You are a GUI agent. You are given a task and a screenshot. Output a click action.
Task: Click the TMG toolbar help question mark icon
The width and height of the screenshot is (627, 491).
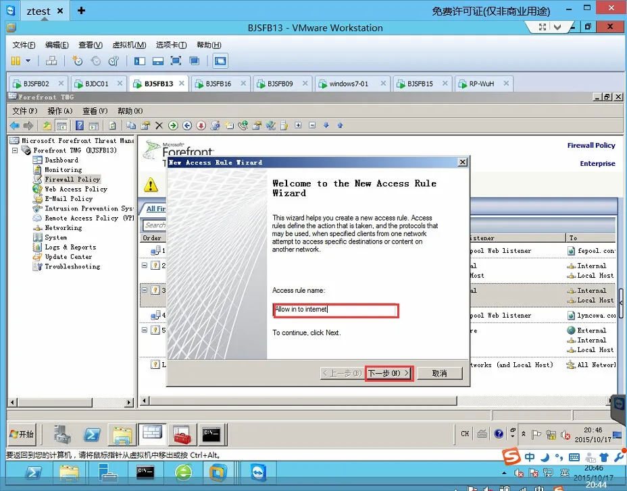tap(80, 125)
